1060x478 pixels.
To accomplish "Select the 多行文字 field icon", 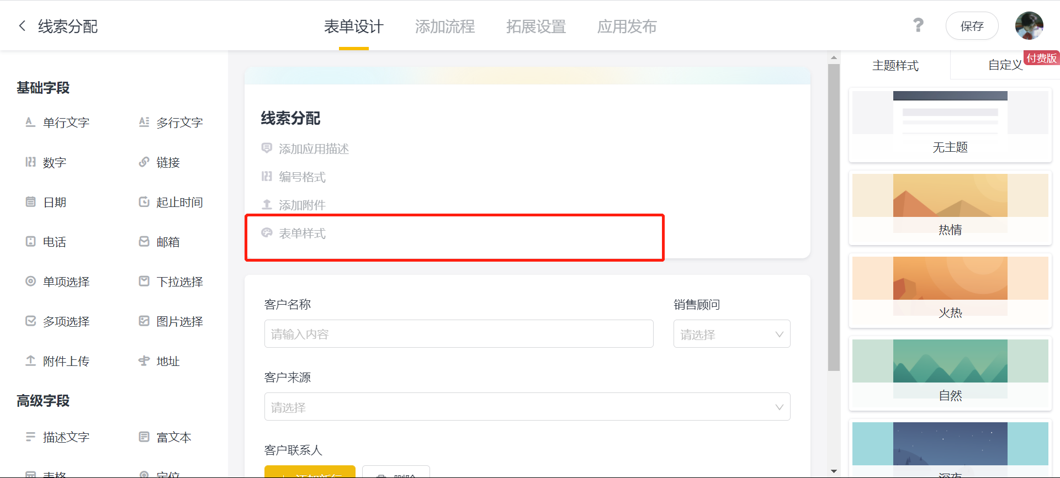I will [x=144, y=123].
